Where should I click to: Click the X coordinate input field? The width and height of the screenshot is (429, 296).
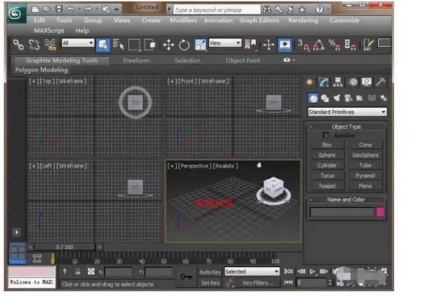point(118,272)
